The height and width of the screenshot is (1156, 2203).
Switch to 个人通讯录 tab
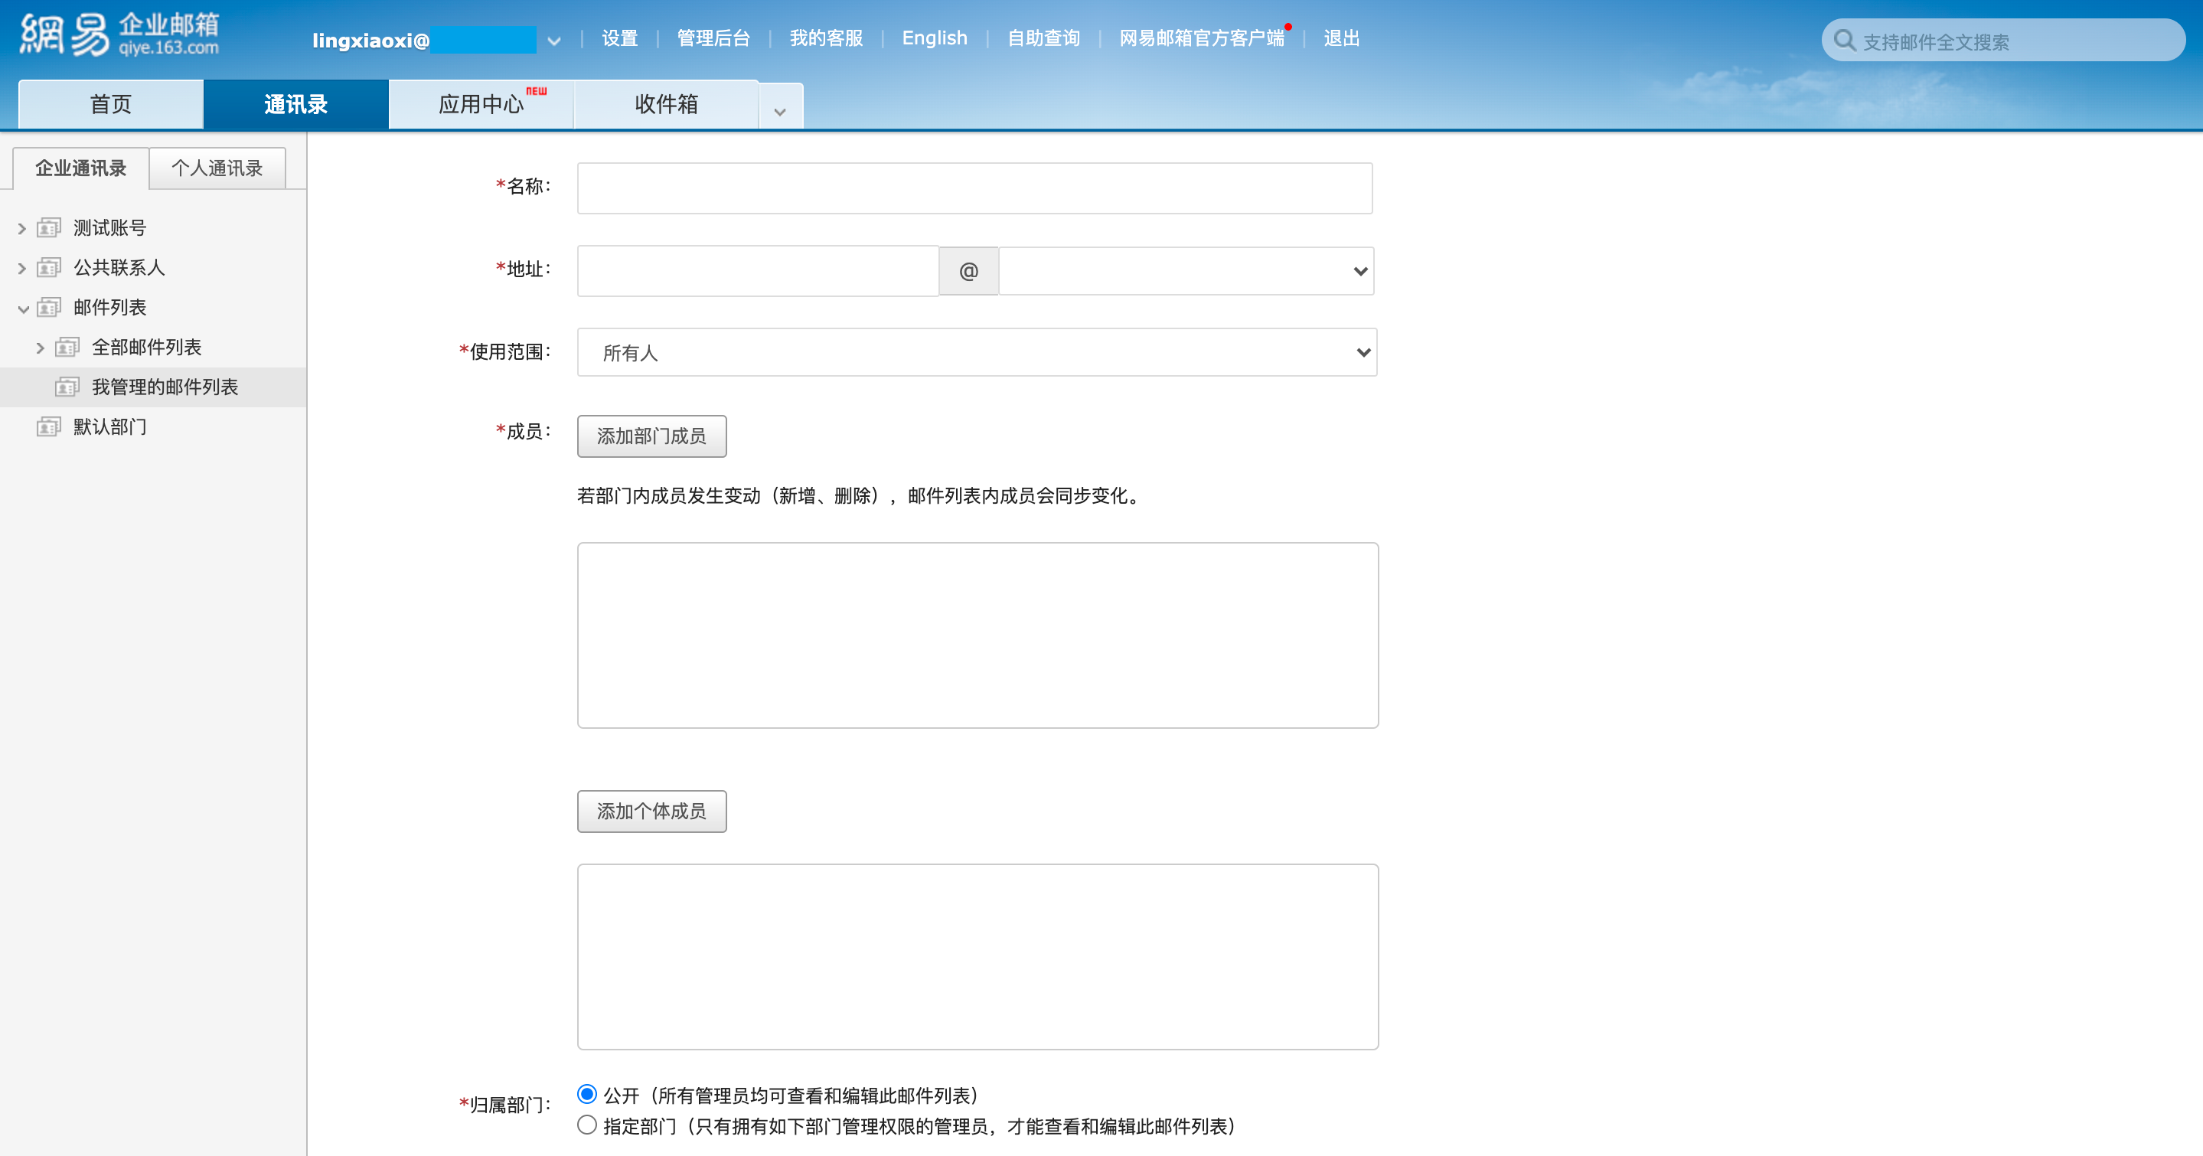[217, 168]
